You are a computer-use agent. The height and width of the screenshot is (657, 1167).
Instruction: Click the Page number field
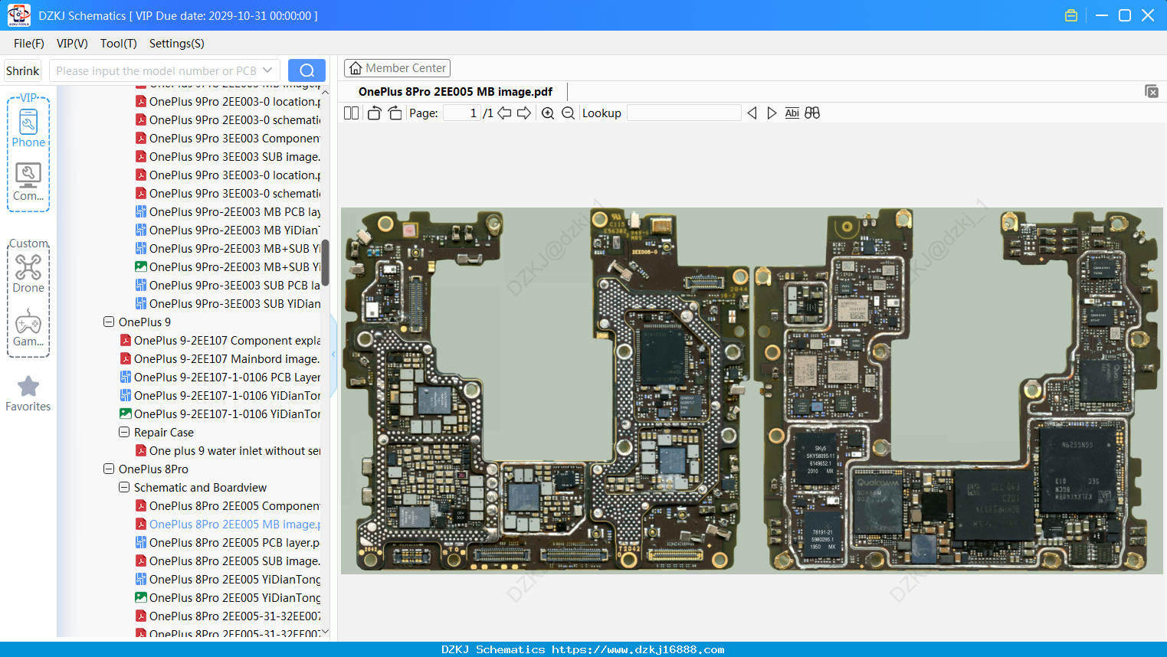point(461,113)
